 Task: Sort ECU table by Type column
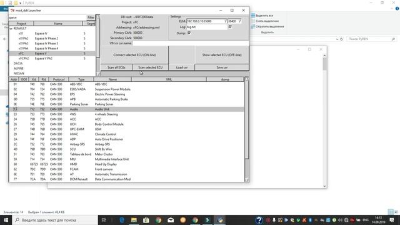point(81,79)
